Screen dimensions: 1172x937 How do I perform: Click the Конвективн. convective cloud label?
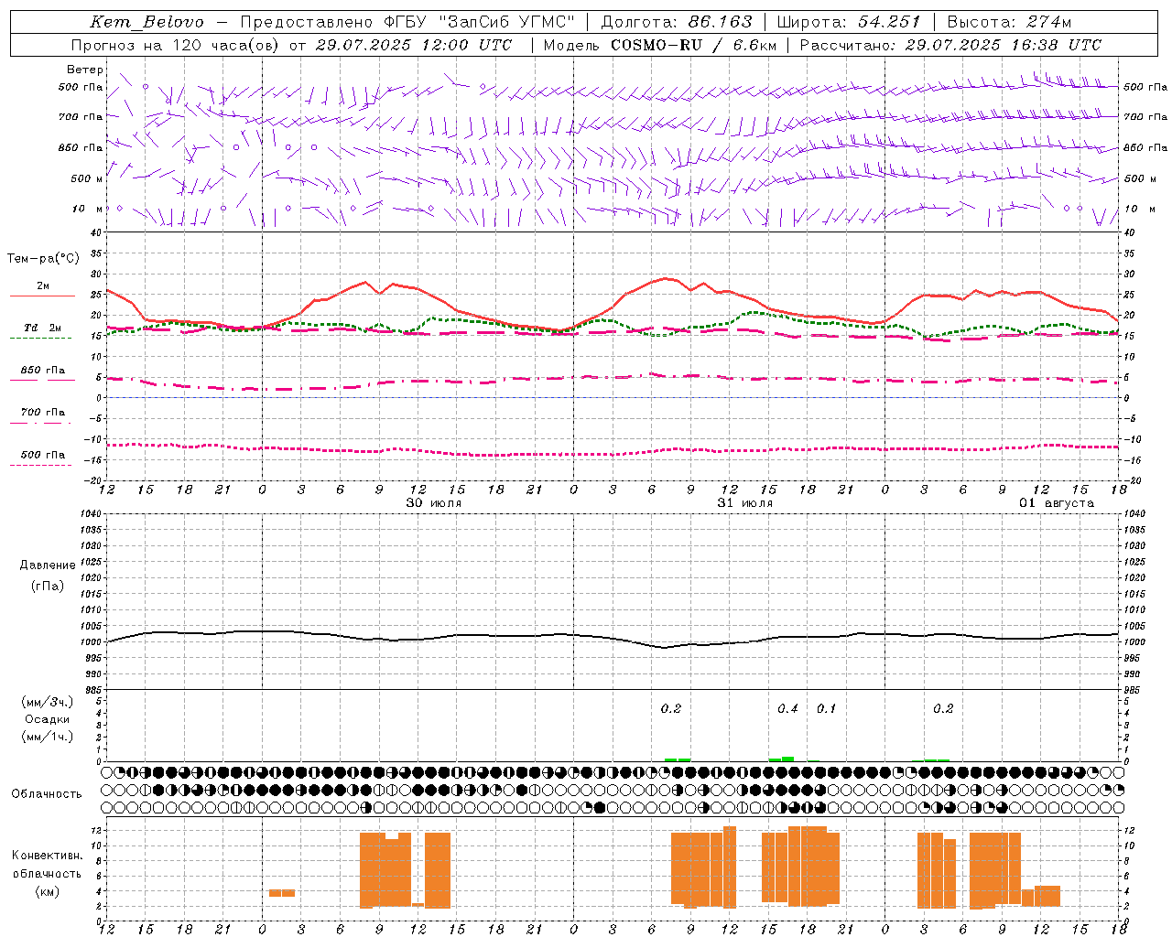tap(47, 856)
